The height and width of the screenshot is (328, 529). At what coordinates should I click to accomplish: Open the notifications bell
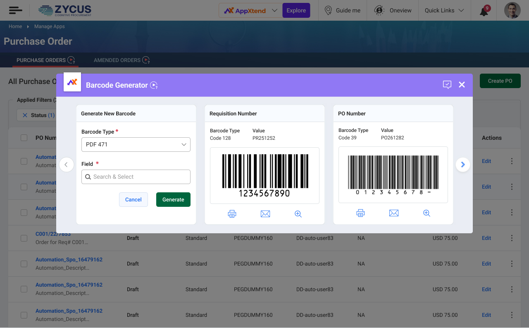(x=484, y=11)
